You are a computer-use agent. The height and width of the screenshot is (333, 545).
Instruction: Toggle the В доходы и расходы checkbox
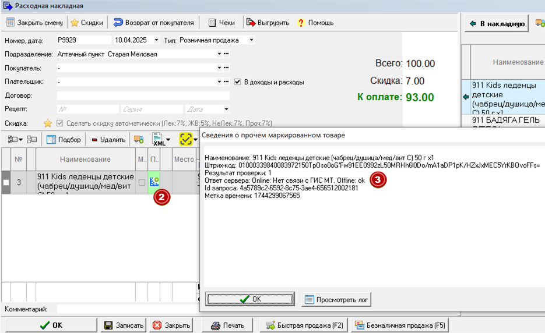tap(237, 82)
